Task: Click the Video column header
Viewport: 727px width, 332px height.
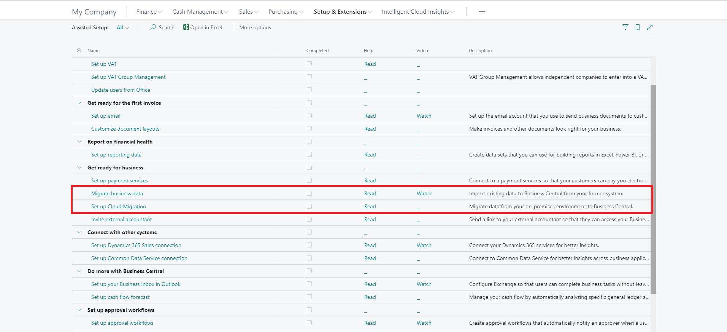Action: [x=422, y=51]
